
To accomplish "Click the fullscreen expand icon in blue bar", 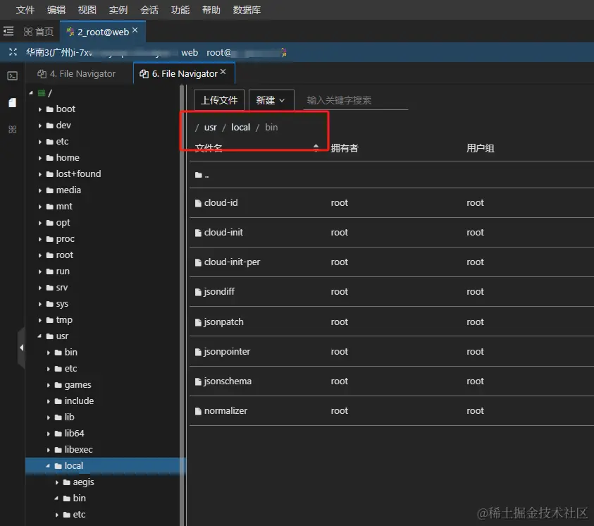I will tap(13, 52).
